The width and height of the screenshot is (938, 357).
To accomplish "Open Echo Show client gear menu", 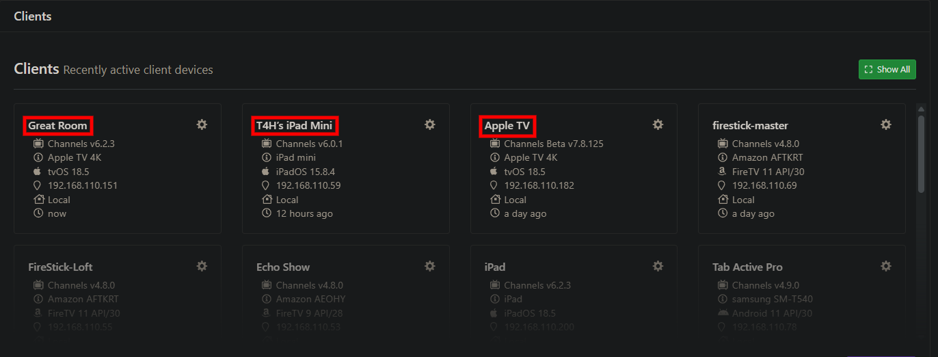I will point(429,266).
